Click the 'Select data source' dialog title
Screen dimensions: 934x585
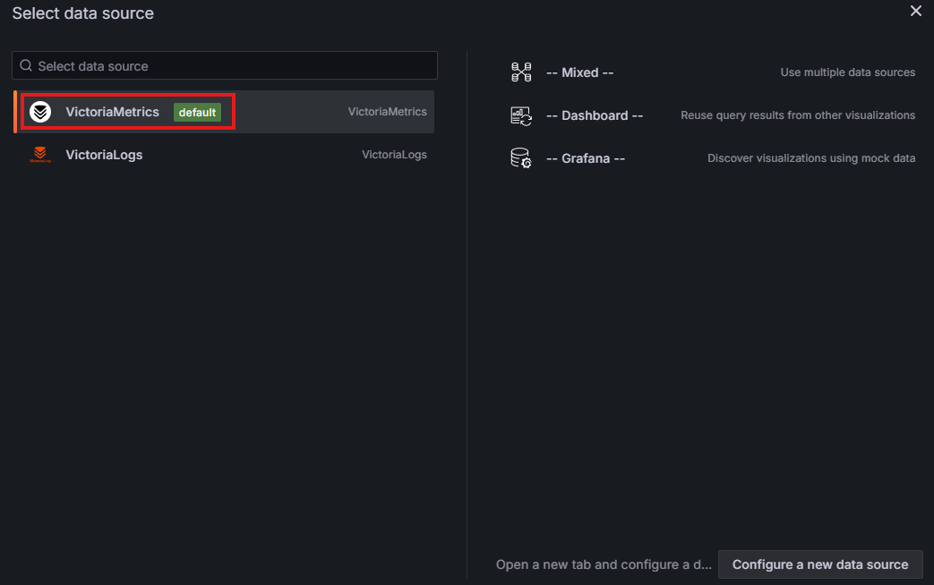click(82, 13)
